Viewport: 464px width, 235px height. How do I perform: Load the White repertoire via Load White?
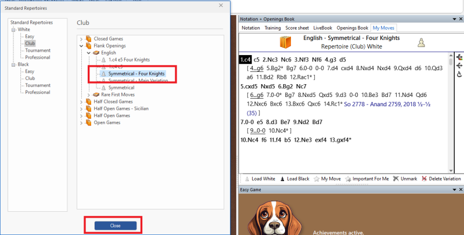pyautogui.click(x=261, y=179)
